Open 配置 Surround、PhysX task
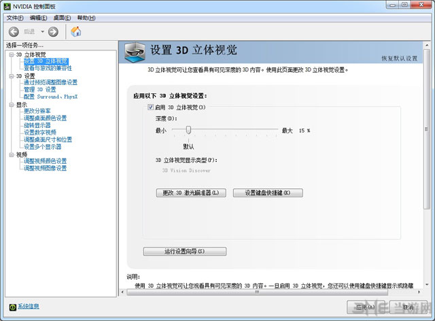The width and height of the screenshot is (435, 321). pyautogui.click(x=50, y=97)
